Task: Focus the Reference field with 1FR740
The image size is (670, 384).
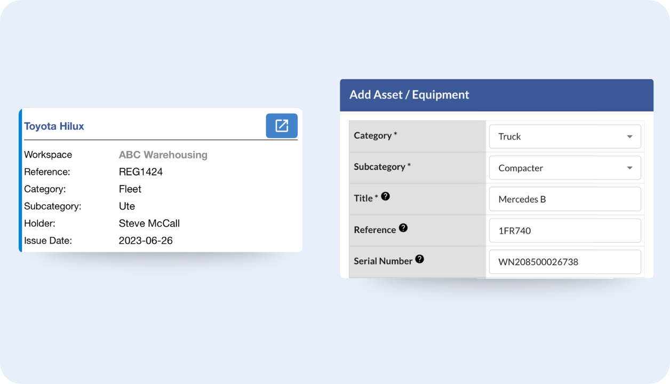Action: (x=564, y=230)
